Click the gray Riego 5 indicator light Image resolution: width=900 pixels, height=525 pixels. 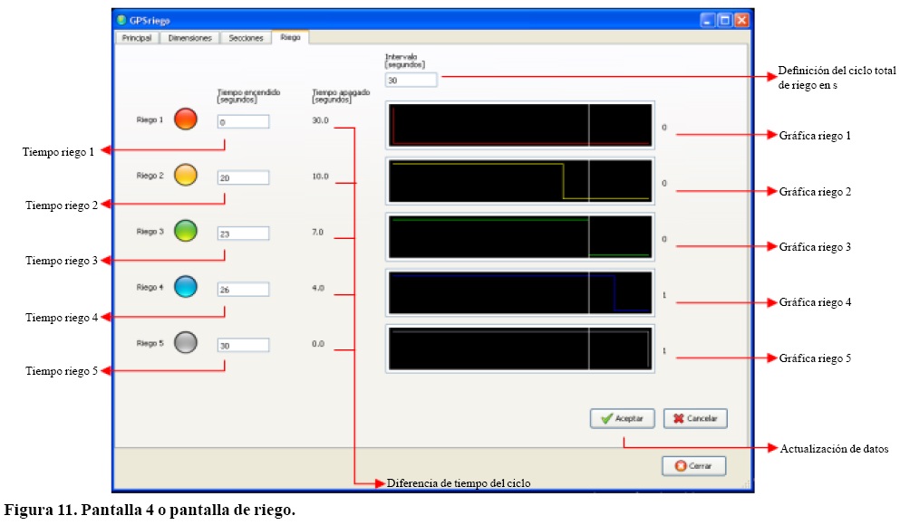click(185, 343)
